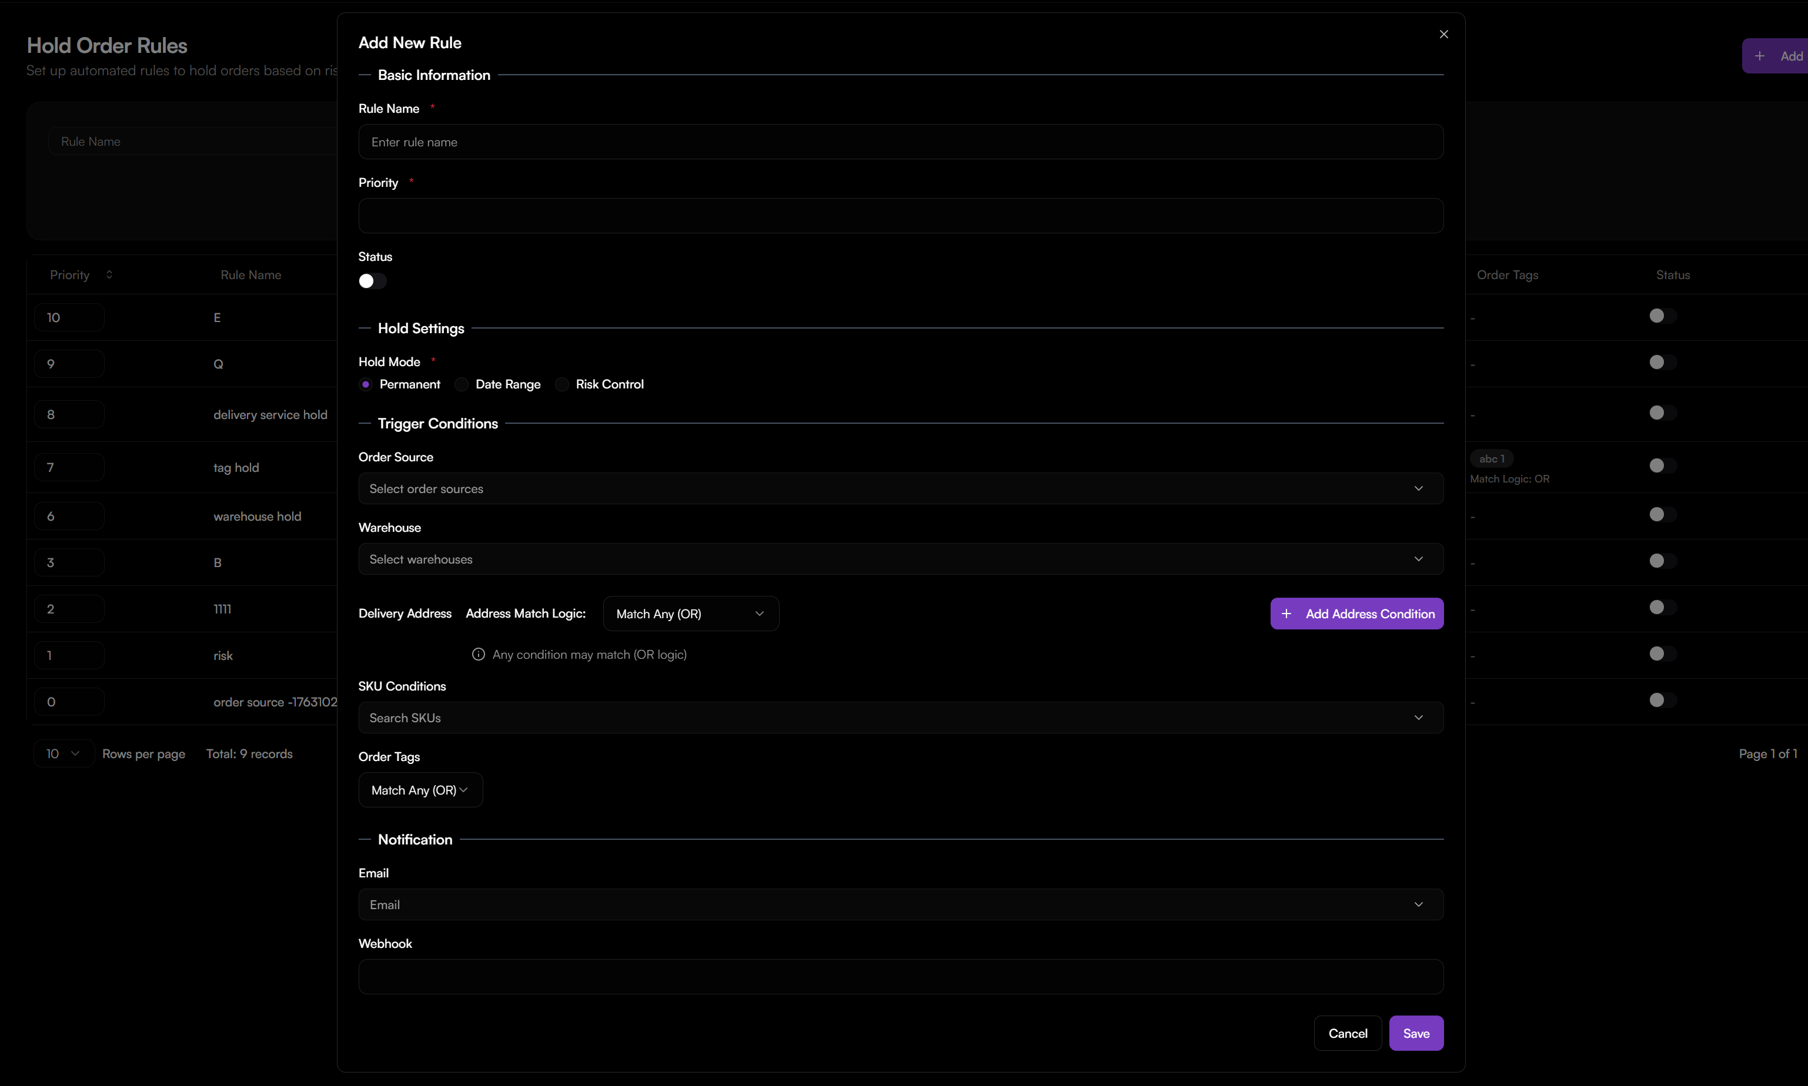
Task: Click the info icon beside OR logic hint
Action: (x=478, y=654)
